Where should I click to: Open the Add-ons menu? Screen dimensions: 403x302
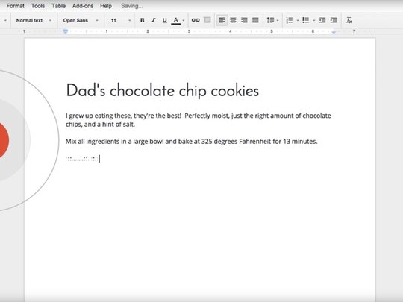pos(83,6)
